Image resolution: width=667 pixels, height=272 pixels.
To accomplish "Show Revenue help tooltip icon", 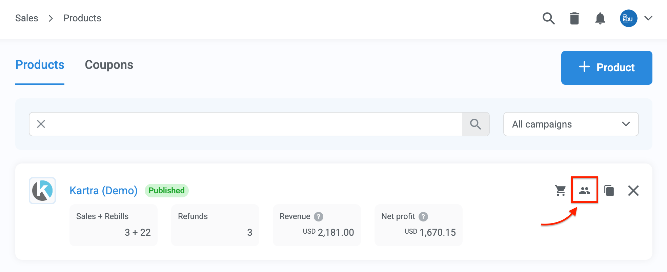I will (x=319, y=216).
